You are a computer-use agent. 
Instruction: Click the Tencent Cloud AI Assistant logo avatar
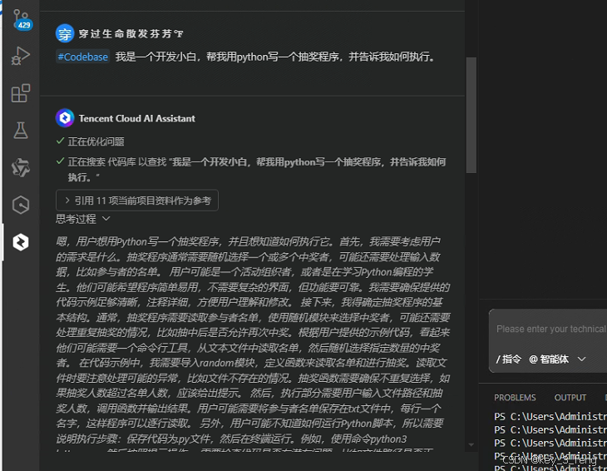pyautogui.click(x=65, y=118)
